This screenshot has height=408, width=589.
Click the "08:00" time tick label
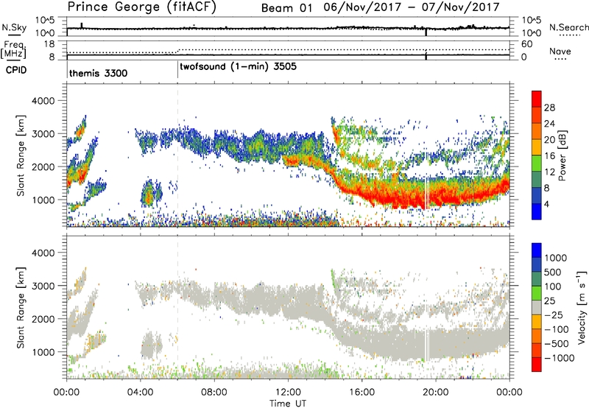[214, 393]
